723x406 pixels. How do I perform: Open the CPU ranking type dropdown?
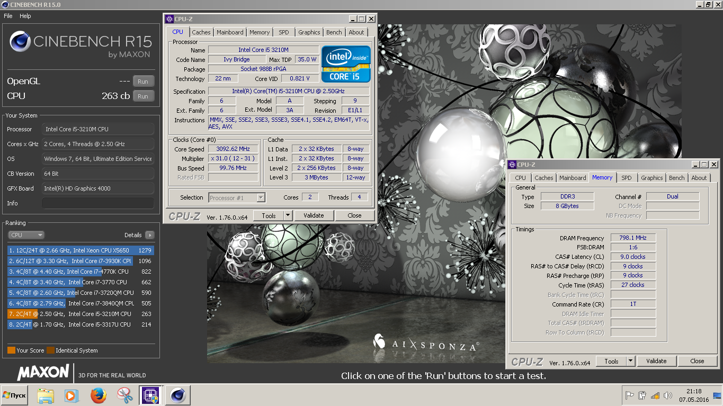tap(26, 235)
